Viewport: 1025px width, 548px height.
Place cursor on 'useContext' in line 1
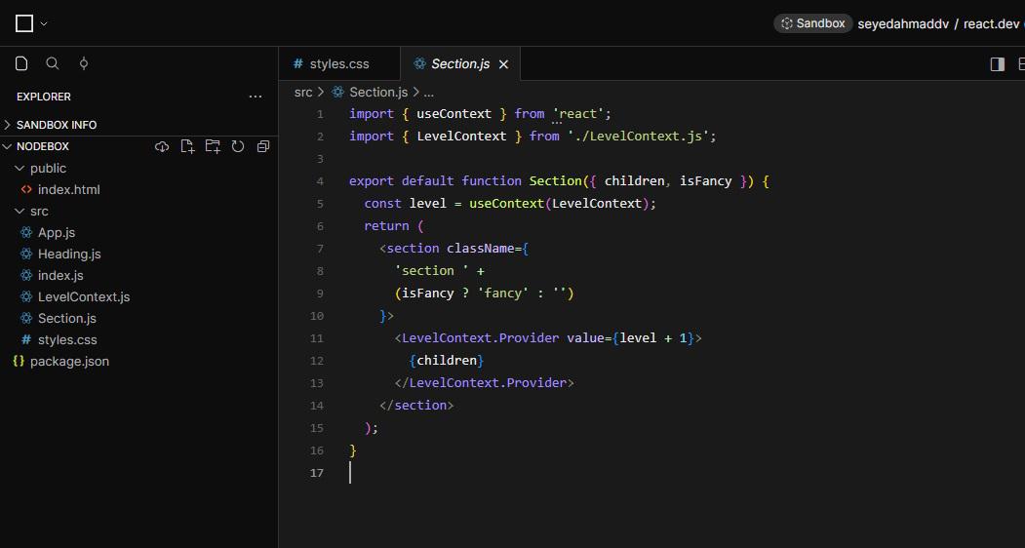coord(453,114)
